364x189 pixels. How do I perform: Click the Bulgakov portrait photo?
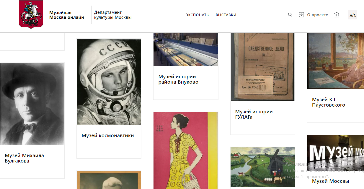click(x=32, y=104)
